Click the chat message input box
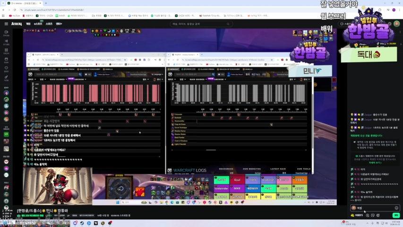The image size is (403, 227). click(373, 208)
